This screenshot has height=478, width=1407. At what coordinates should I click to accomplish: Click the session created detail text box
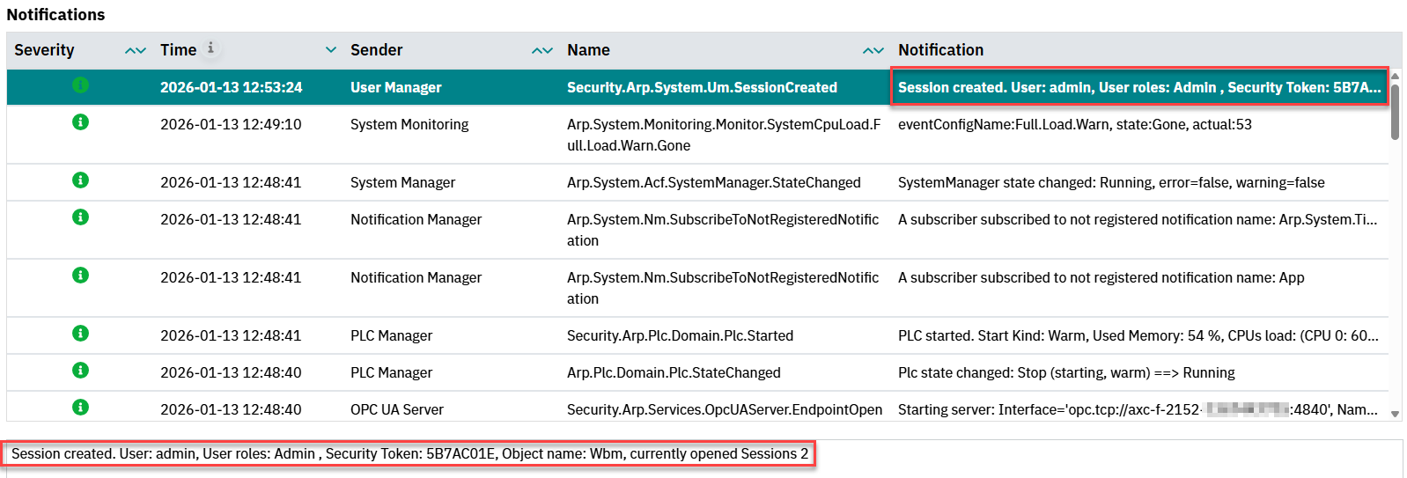coord(409,454)
